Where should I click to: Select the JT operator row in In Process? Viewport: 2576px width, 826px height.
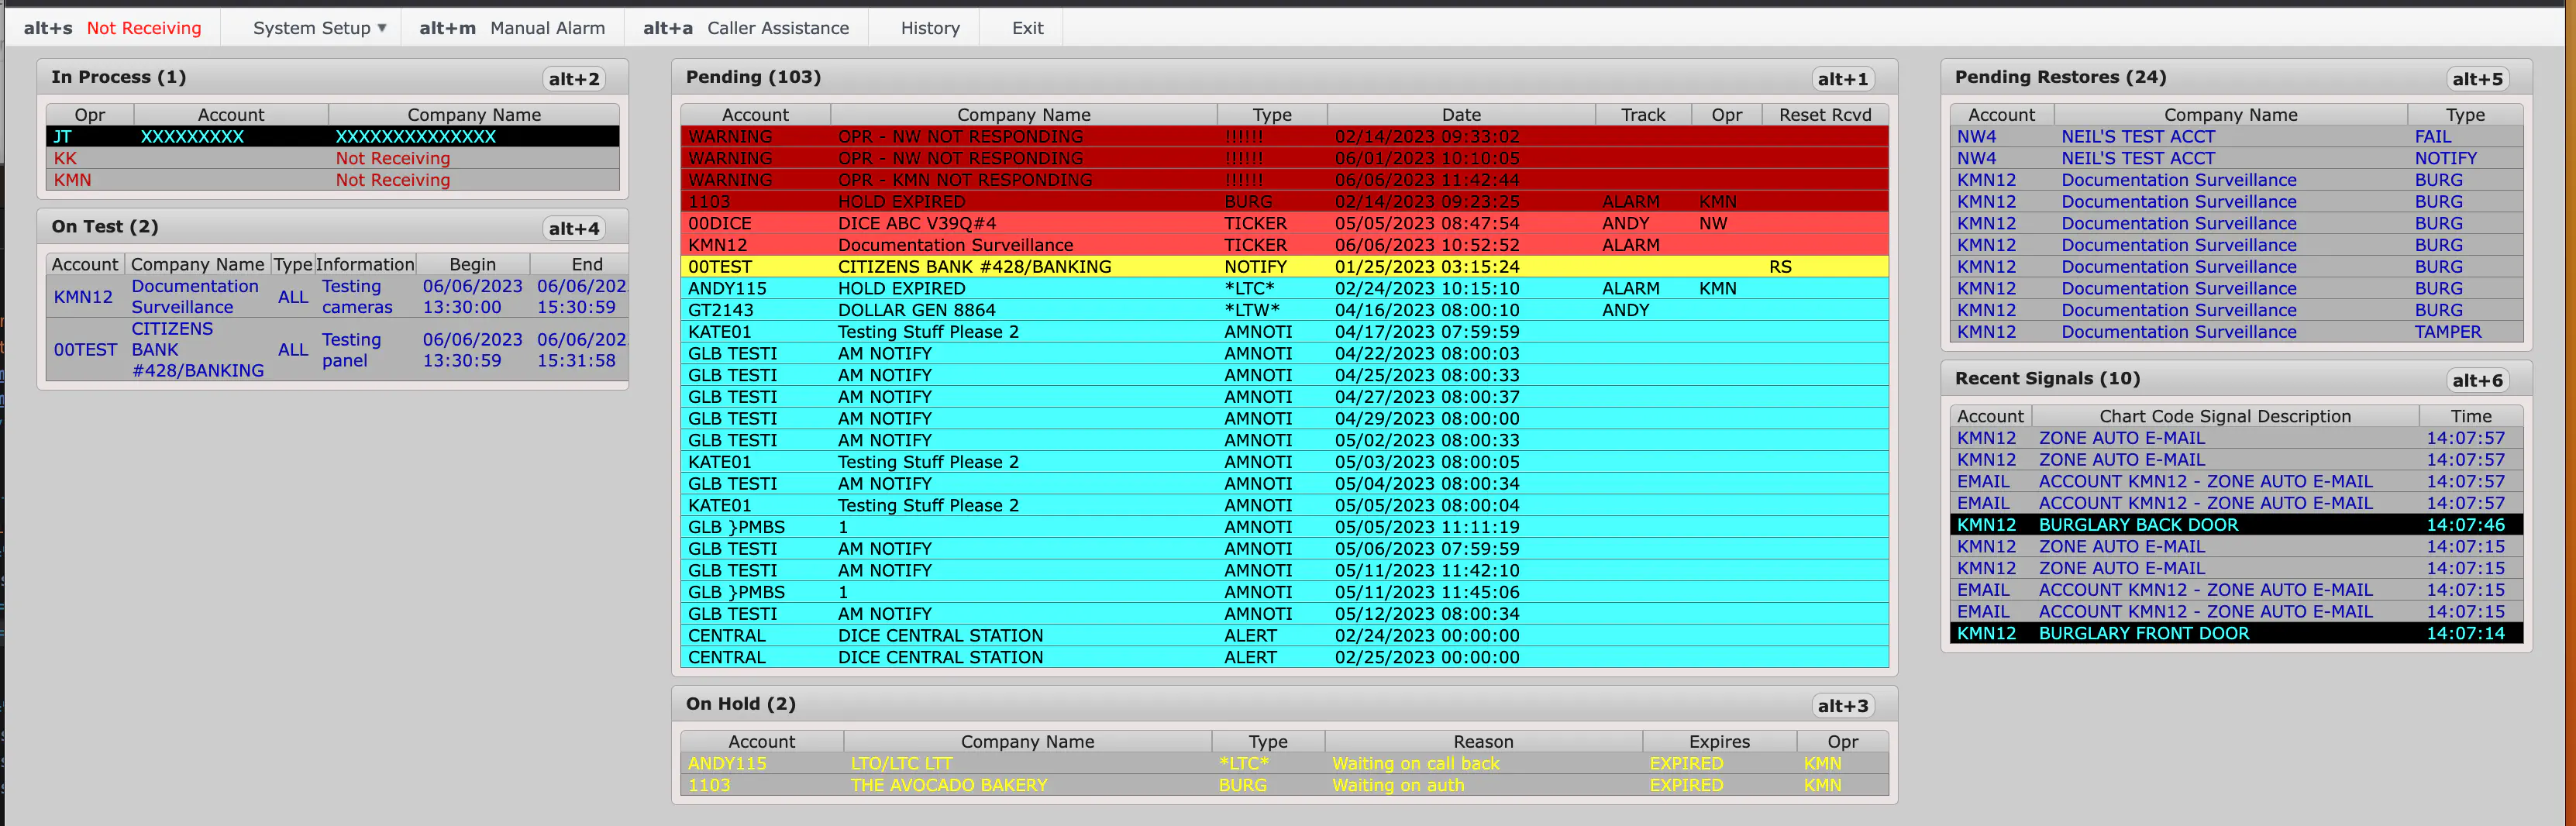pyautogui.click(x=332, y=137)
